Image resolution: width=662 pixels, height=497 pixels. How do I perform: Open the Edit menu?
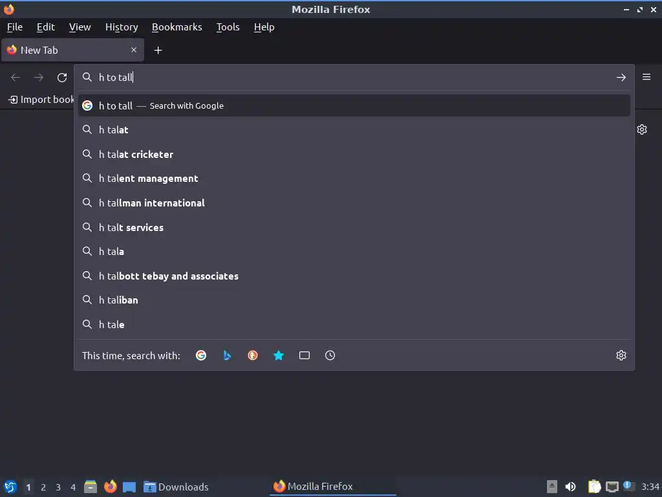(x=46, y=27)
